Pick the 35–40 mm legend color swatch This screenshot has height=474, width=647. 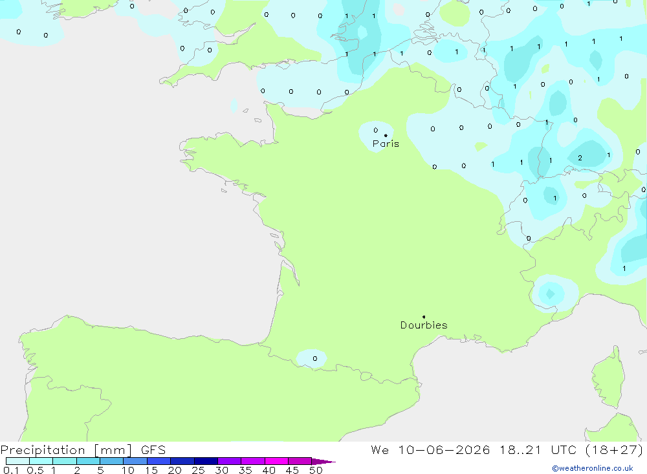tap(253, 461)
